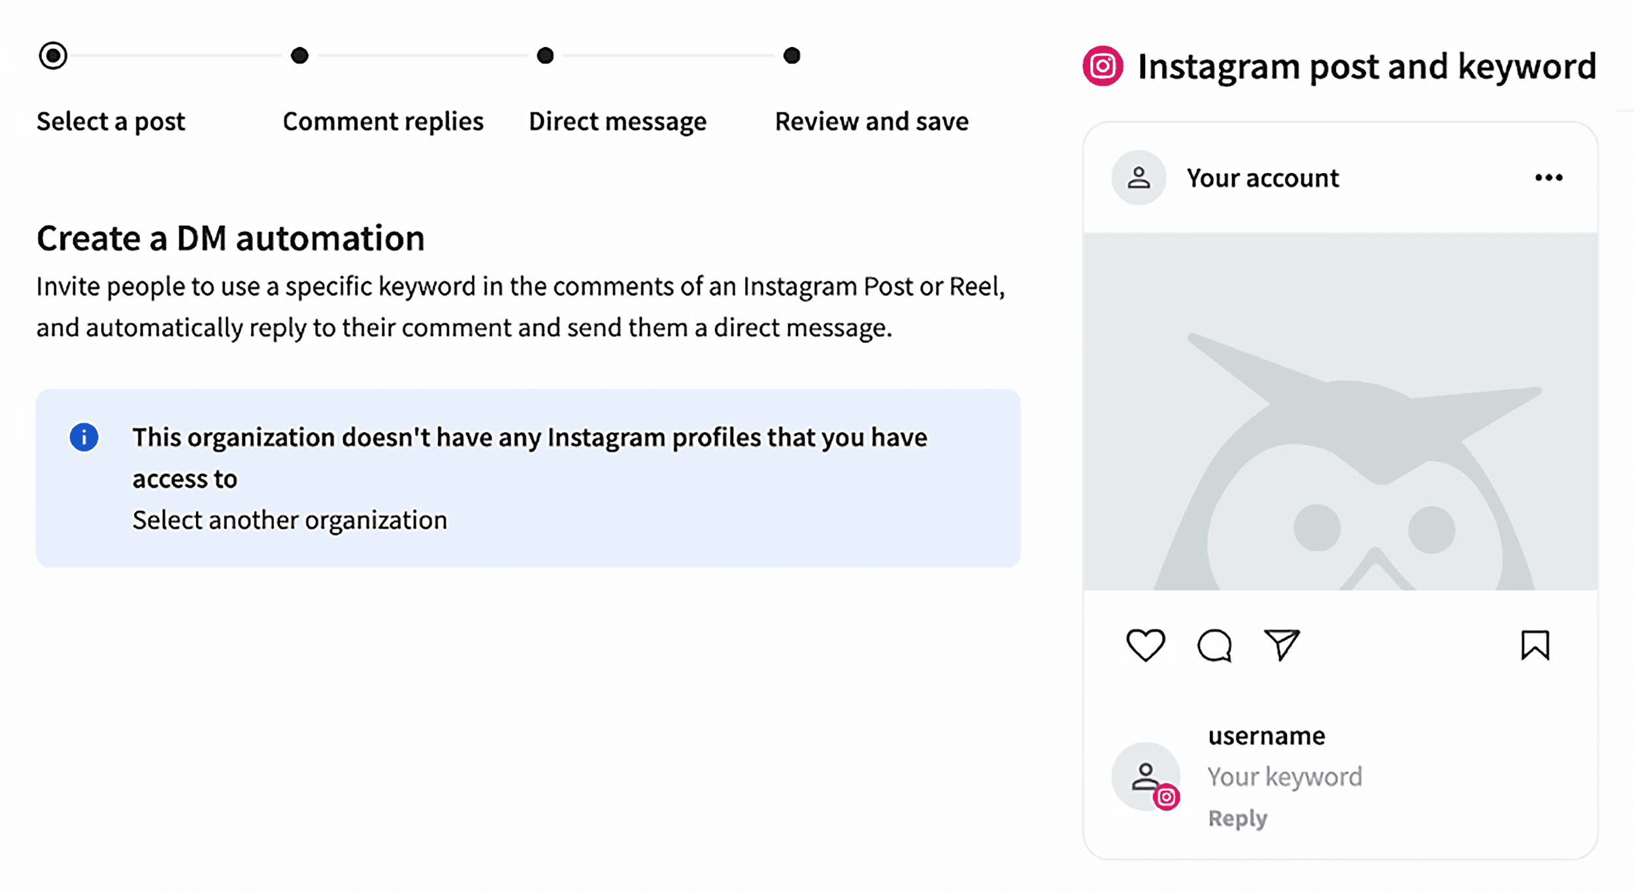The image size is (1634, 892).
Task: Click the share arrow icon on the preview
Action: [x=1282, y=644]
